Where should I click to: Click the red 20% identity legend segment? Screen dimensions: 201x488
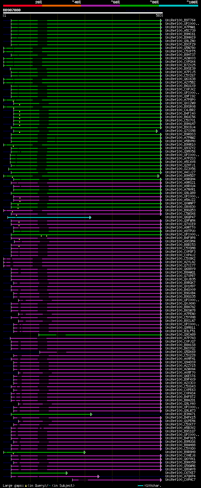coord(22,6)
